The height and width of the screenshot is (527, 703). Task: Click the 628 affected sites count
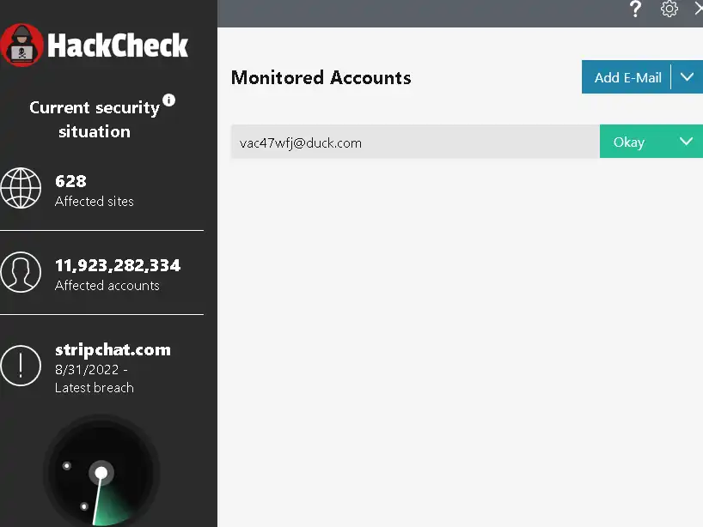70,181
